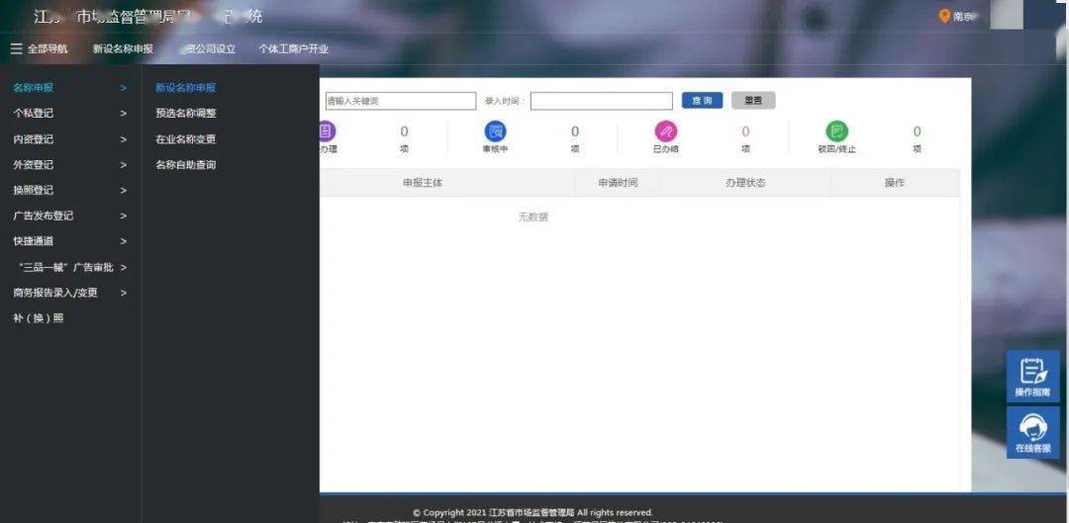Expand the 个私登记 submenu
Viewport: 1069px width, 523px height.
pos(68,114)
